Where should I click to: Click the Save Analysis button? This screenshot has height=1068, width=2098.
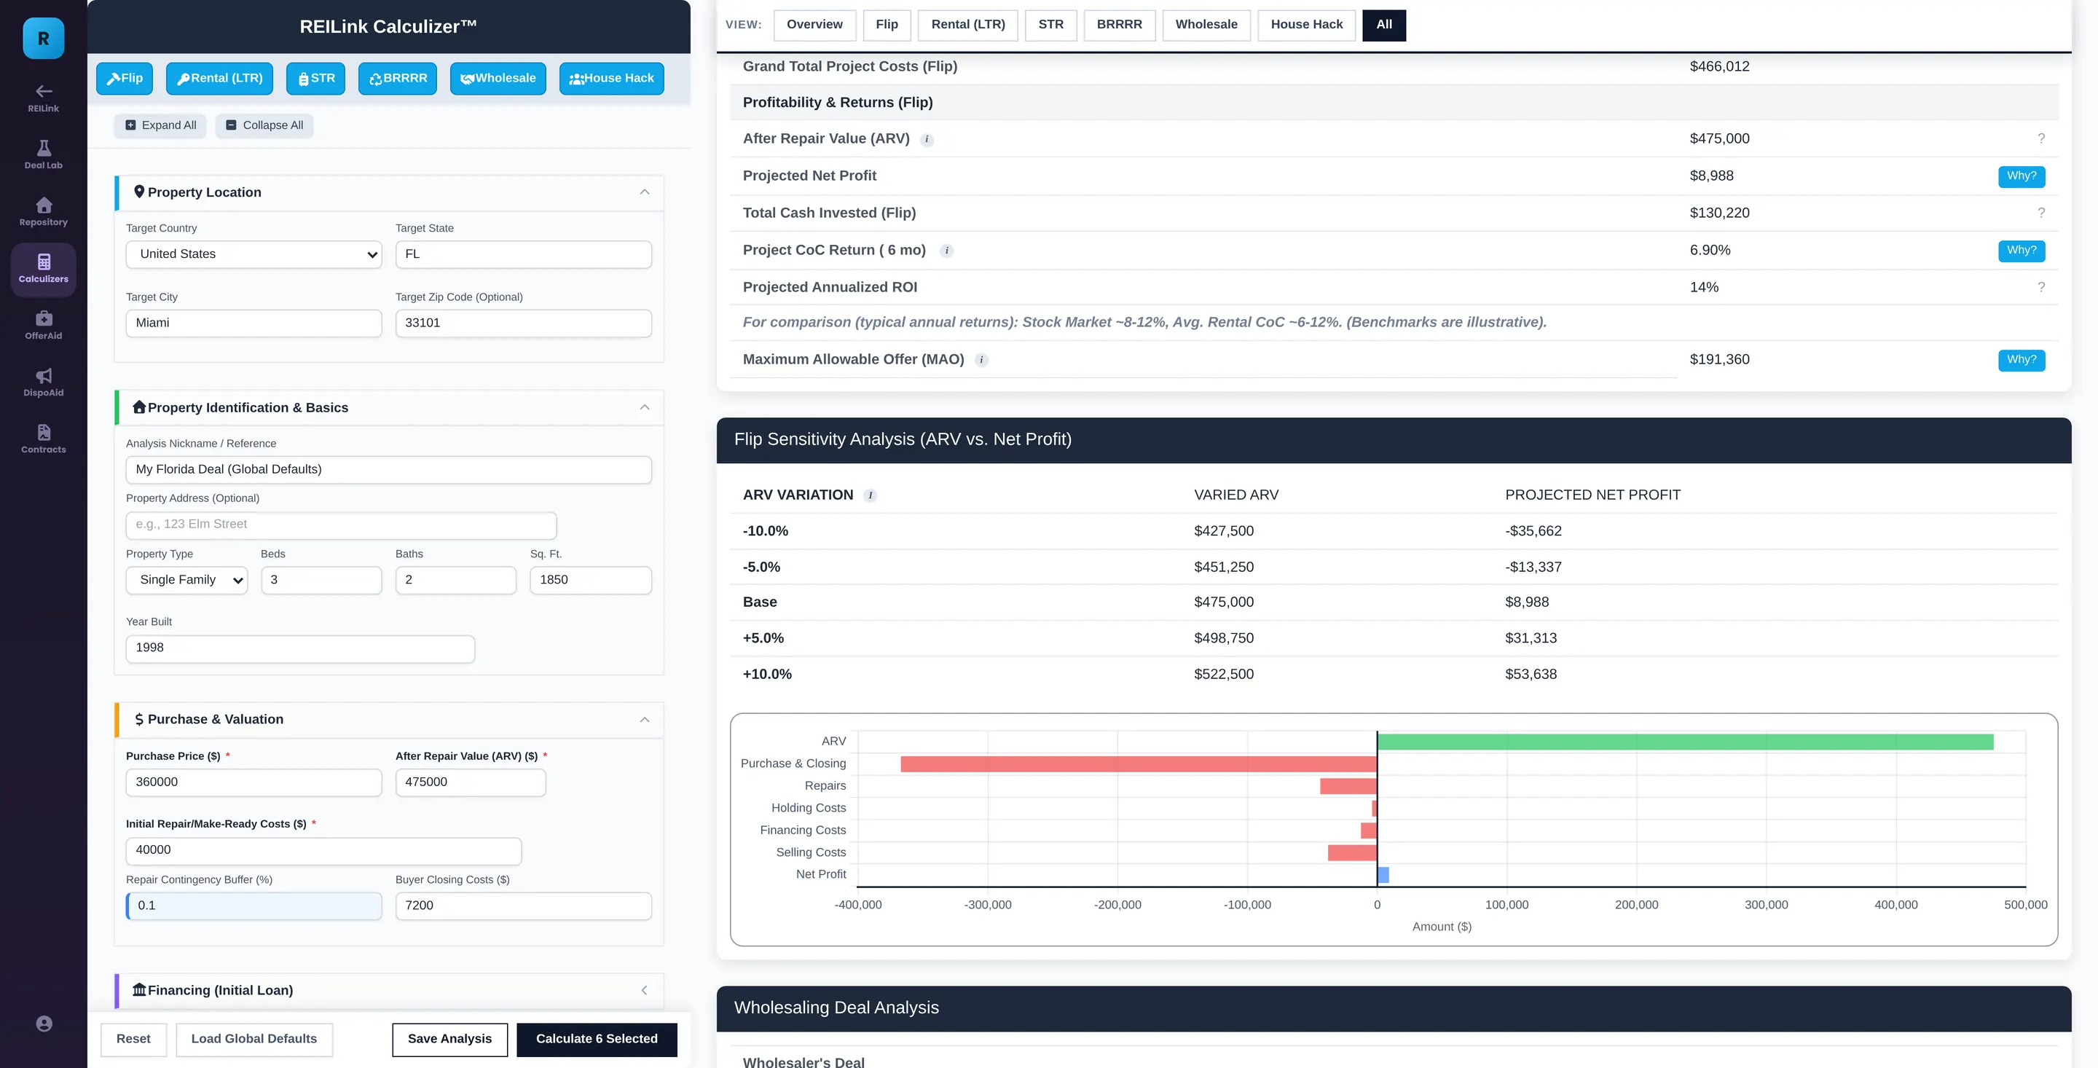click(449, 1040)
